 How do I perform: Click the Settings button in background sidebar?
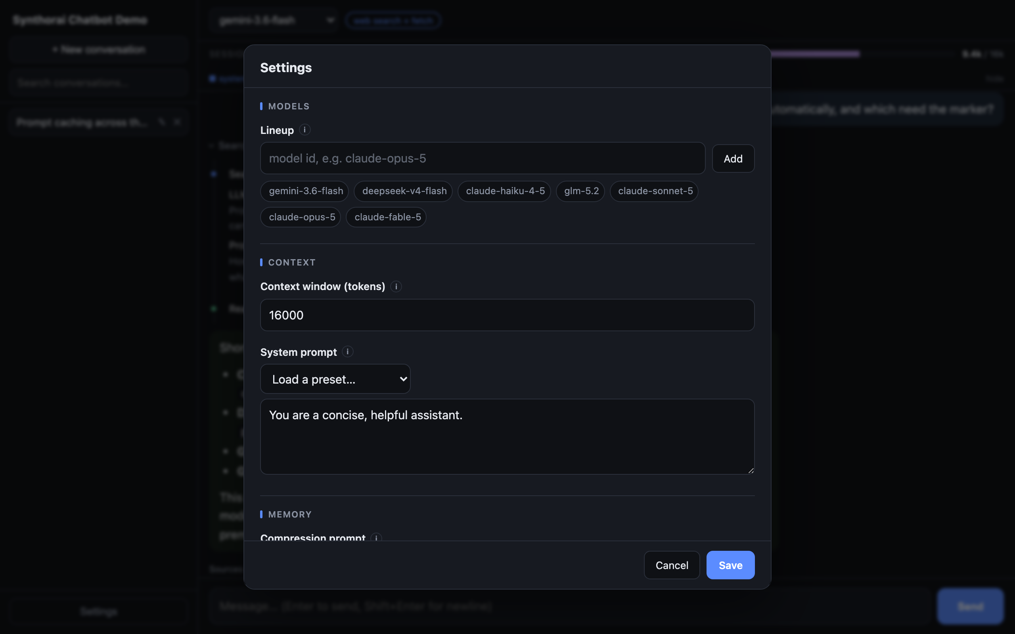pyautogui.click(x=99, y=611)
